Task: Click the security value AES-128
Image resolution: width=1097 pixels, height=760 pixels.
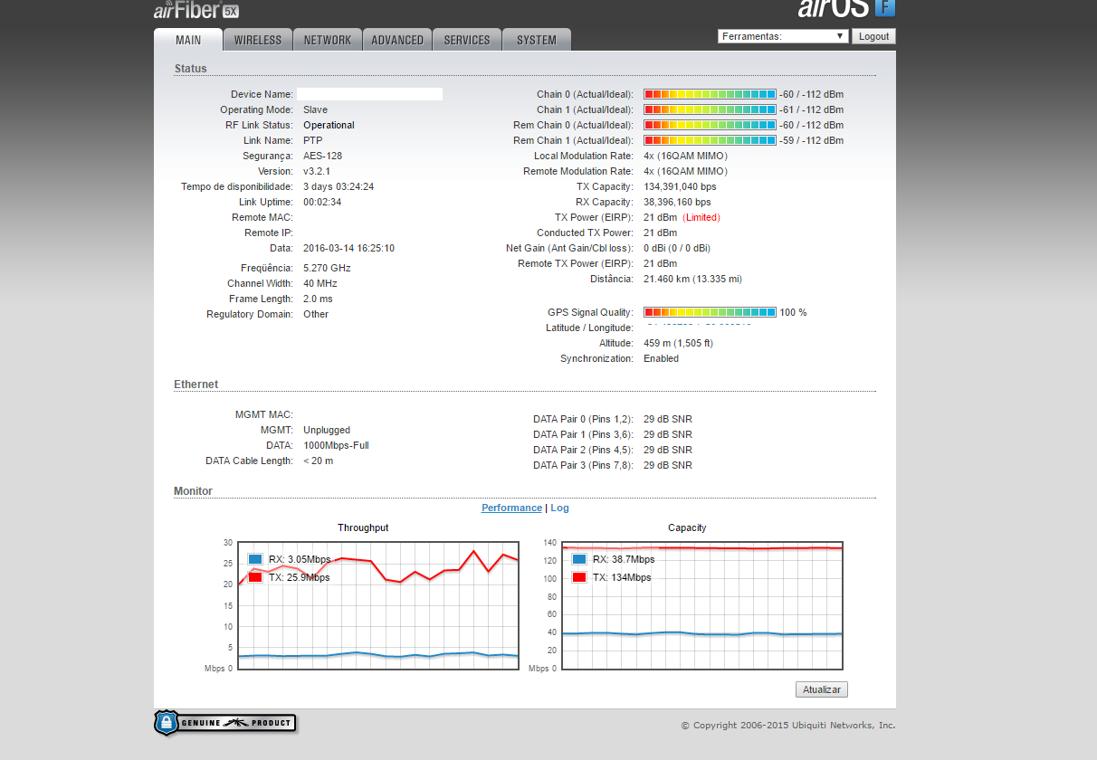Action: 322,156
